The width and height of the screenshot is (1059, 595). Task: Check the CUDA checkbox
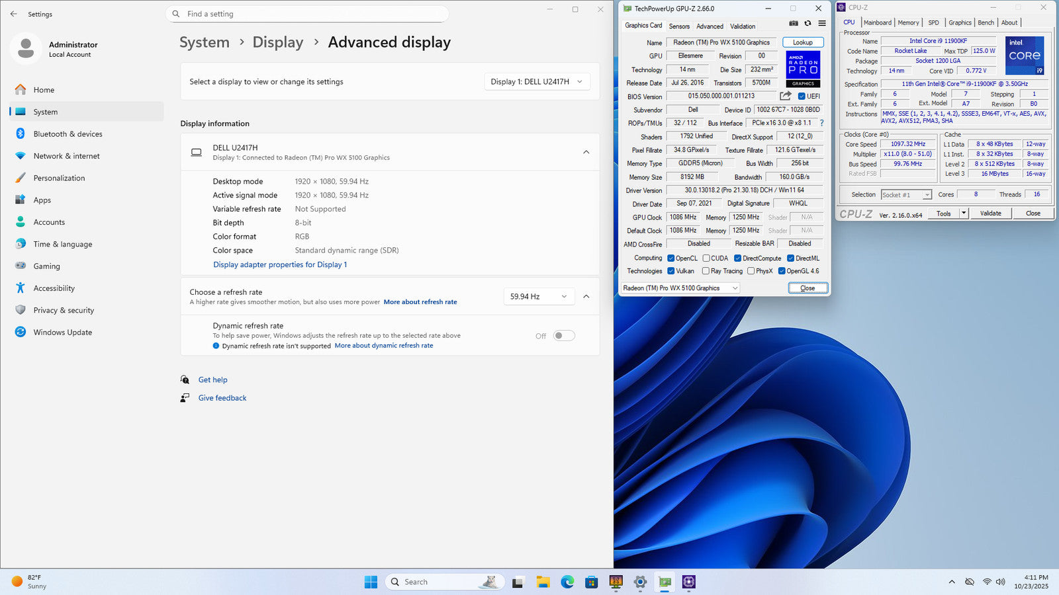706,258
